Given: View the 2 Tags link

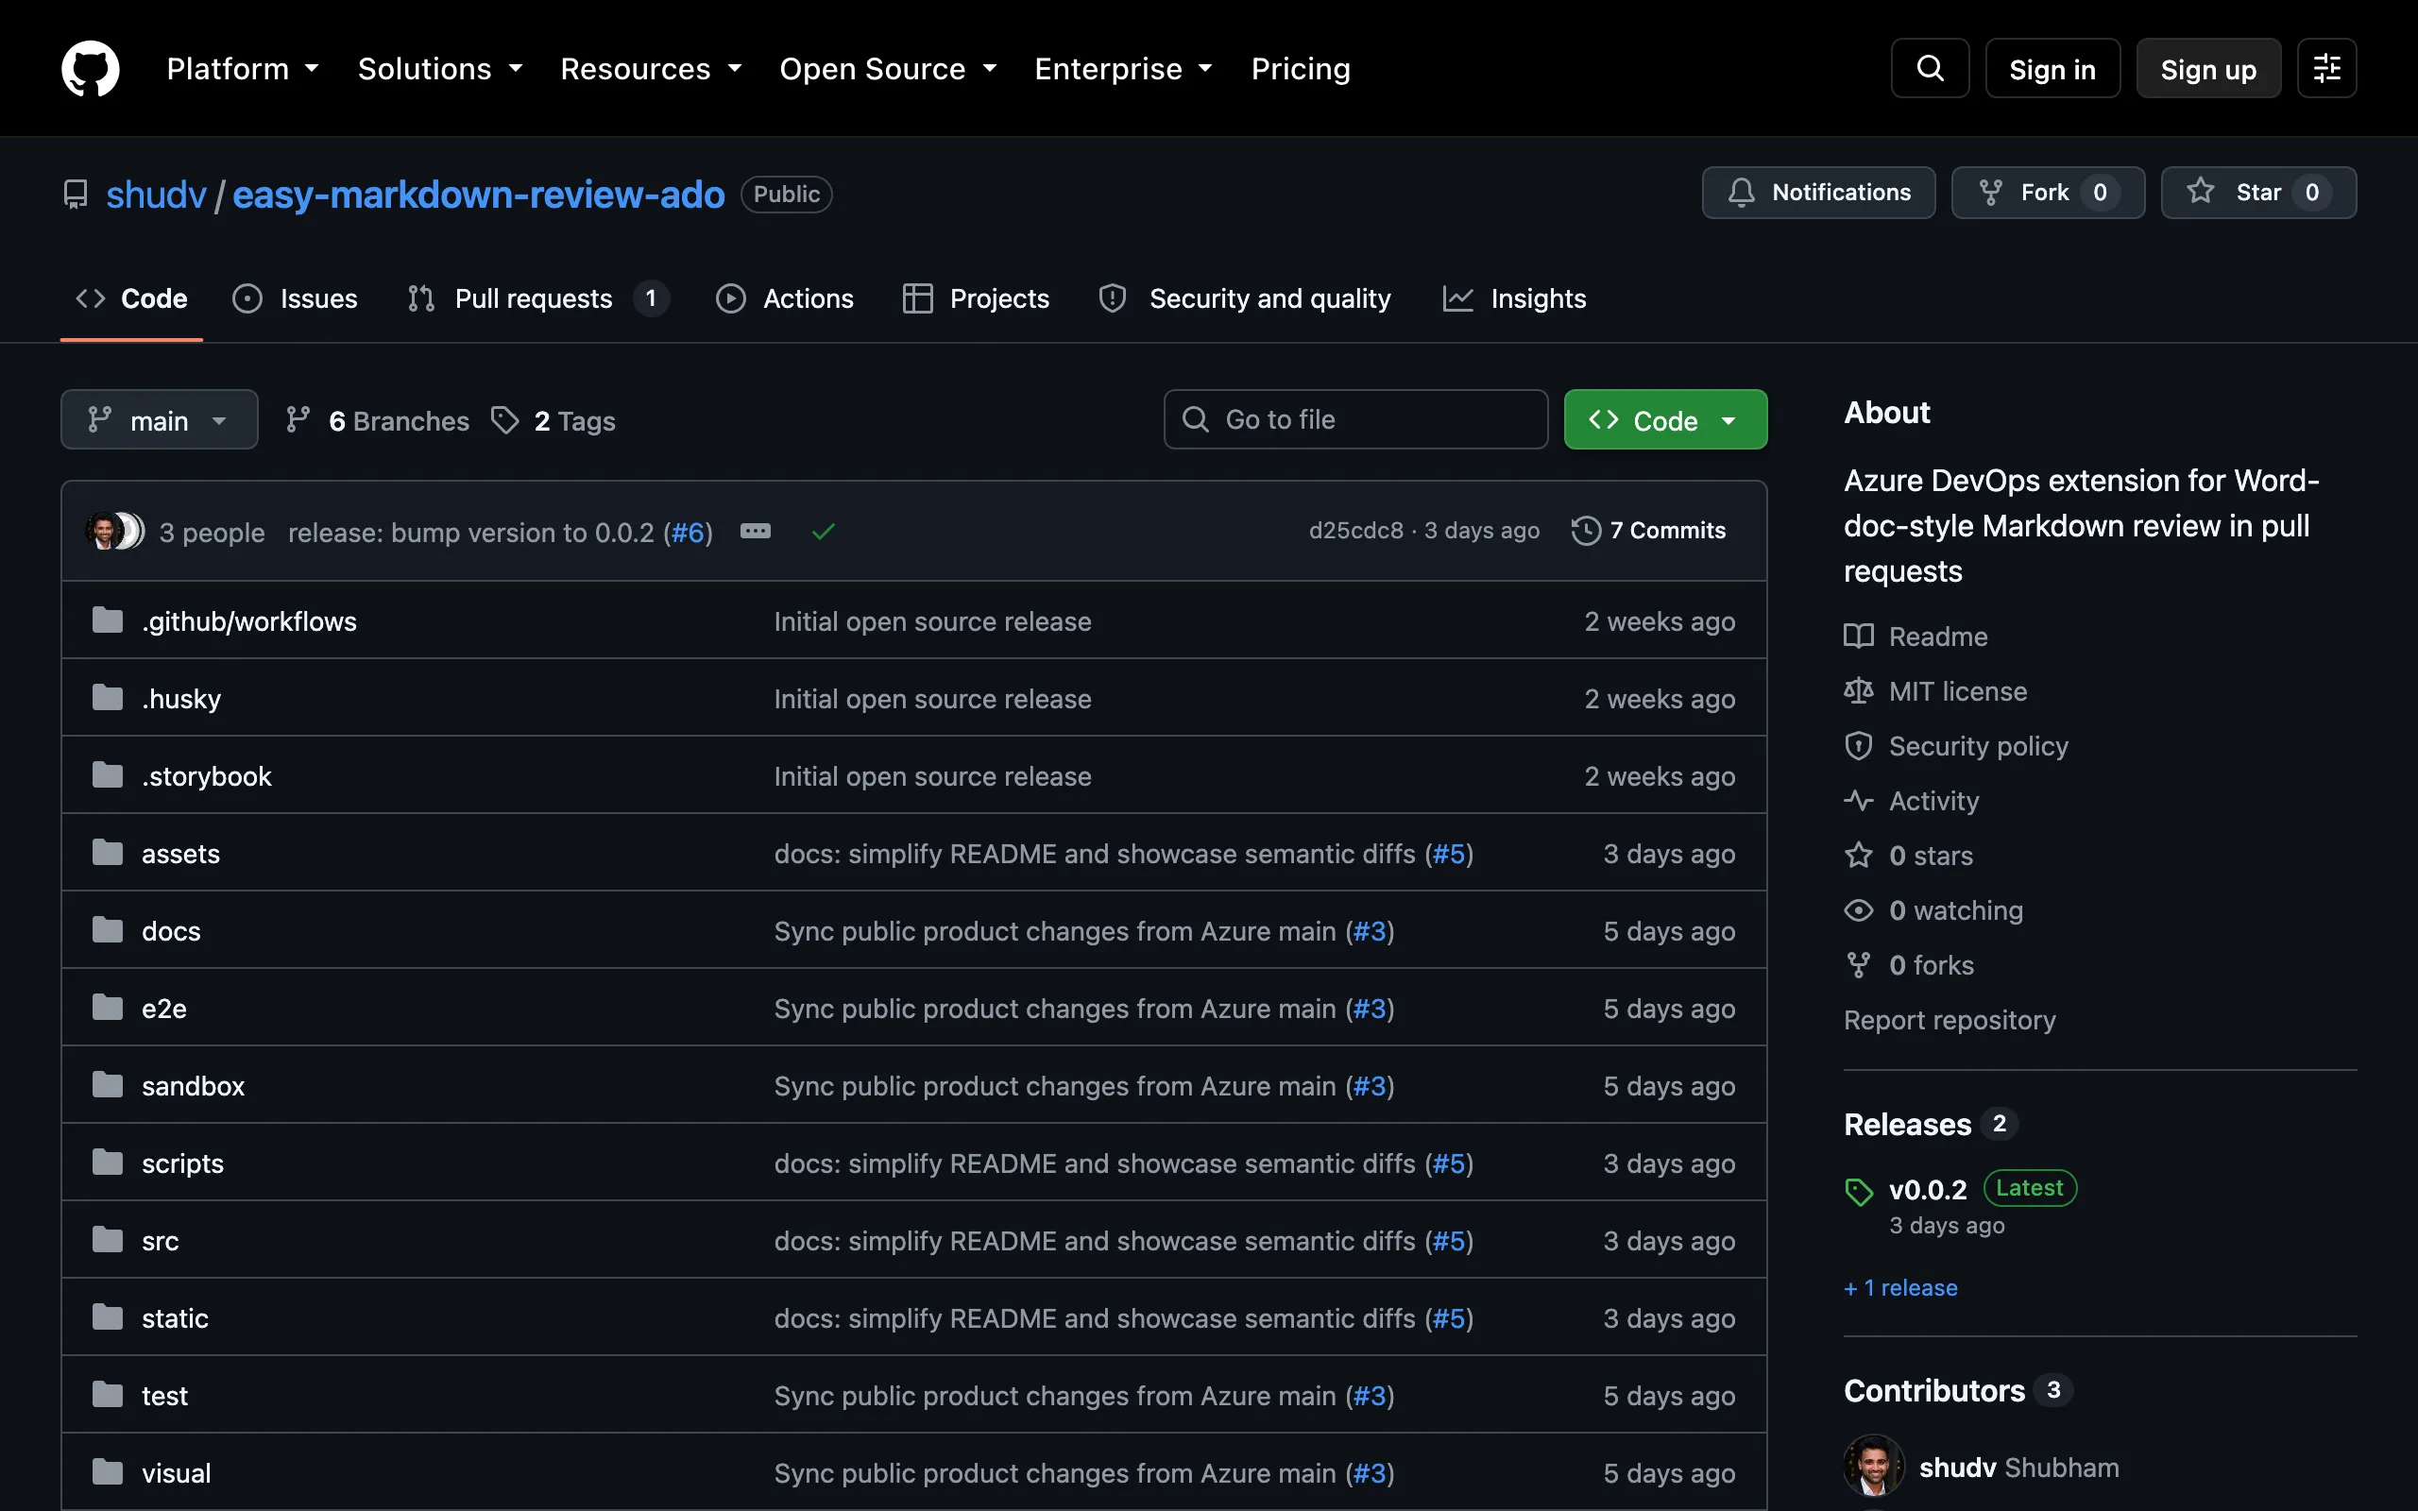Looking at the screenshot, I should coord(553,421).
